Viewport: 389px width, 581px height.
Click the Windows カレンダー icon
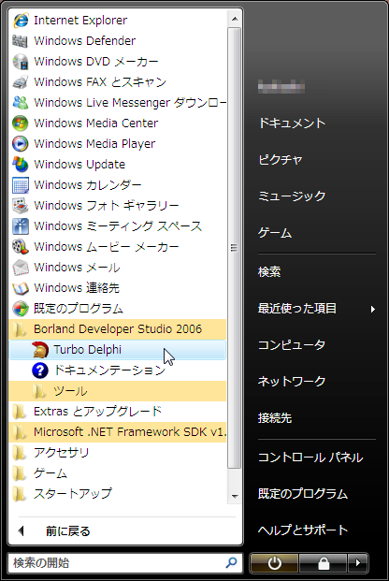(x=20, y=185)
